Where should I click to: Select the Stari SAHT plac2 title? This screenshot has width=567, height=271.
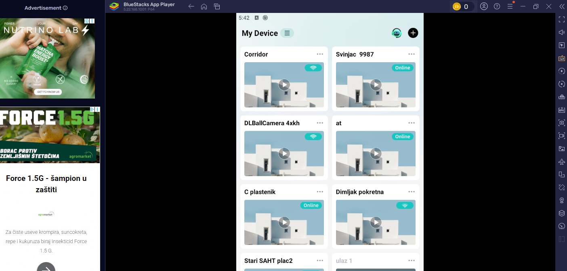pos(269,260)
